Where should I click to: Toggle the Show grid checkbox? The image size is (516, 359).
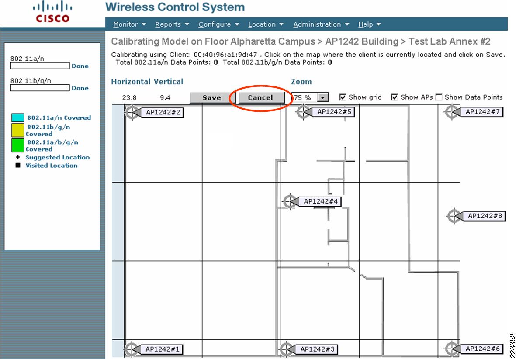pyautogui.click(x=343, y=97)
